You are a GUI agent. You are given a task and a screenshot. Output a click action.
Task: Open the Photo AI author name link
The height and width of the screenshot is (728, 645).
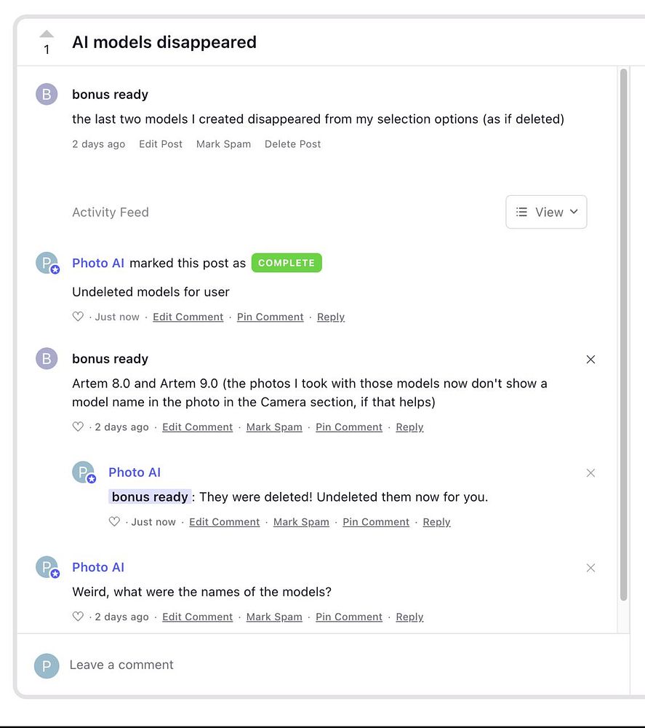[98, 263]
